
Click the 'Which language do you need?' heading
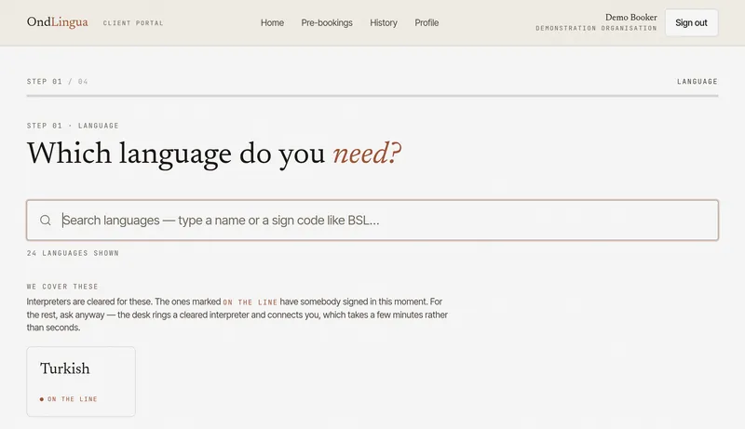(214, 154)
